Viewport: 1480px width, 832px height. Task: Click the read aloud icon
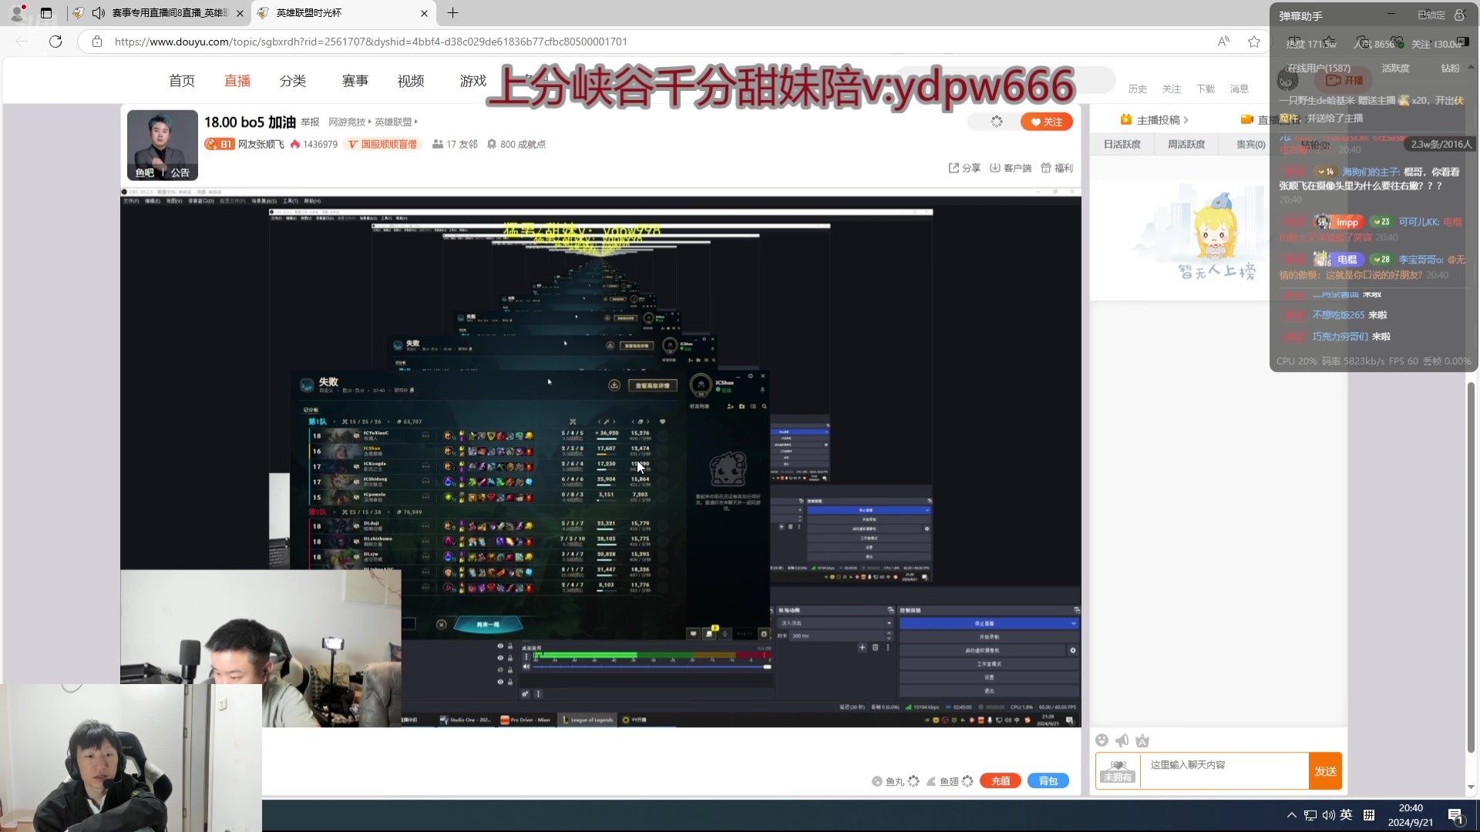tap(1223, 42)
